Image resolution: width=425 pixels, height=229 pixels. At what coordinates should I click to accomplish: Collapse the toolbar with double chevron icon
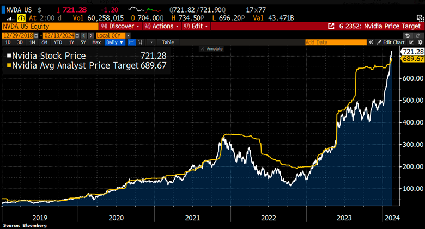(371, 42)
